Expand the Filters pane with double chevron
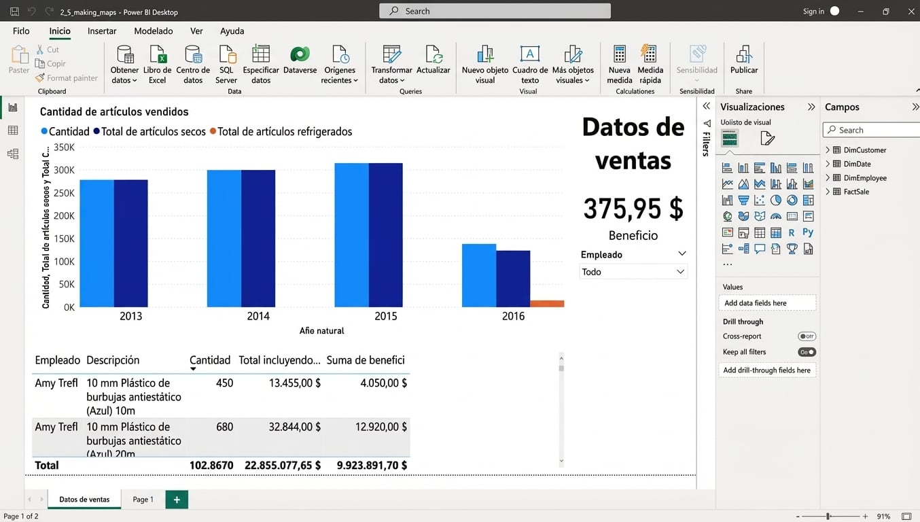The height and width of the screenshot is (522, 920). point(706,106)
